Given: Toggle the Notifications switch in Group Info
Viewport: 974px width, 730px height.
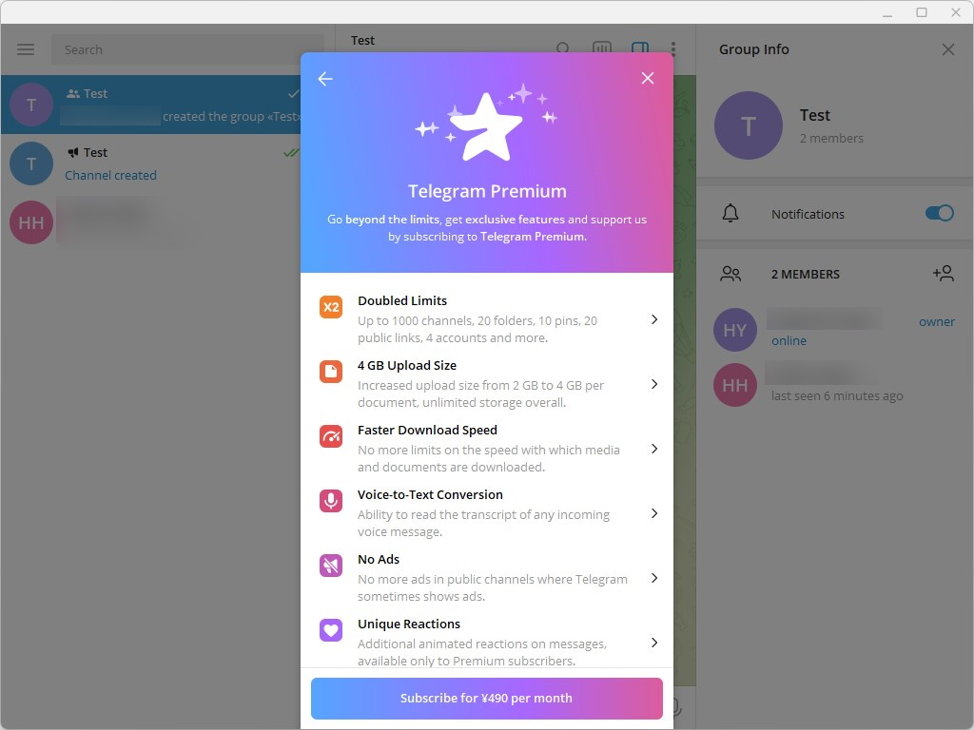Looking at the screenshot, I should tap(939, 213).
